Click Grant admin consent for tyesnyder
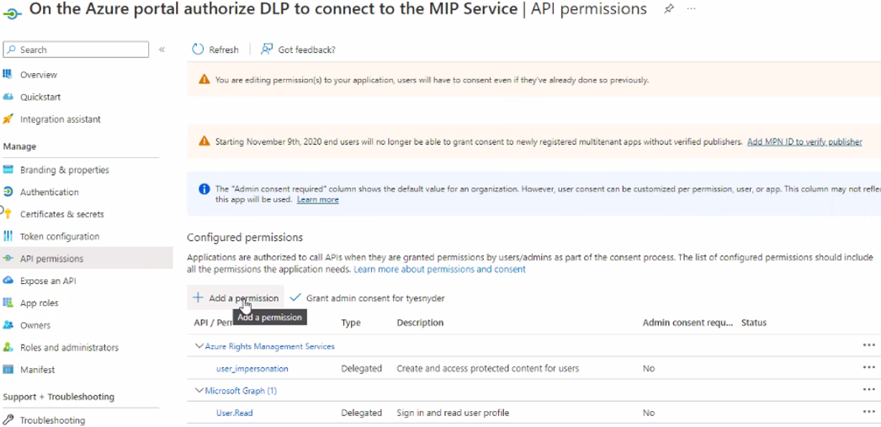The height and width of the screenshot is (427, 881). 375,298
